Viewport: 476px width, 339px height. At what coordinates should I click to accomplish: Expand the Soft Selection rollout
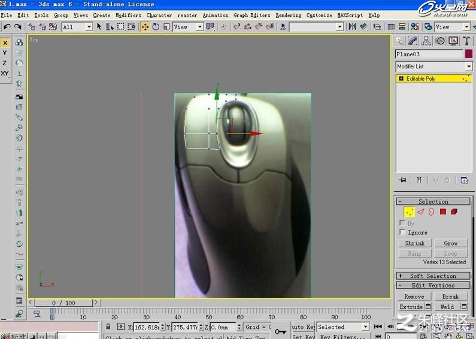click(433, 276)
